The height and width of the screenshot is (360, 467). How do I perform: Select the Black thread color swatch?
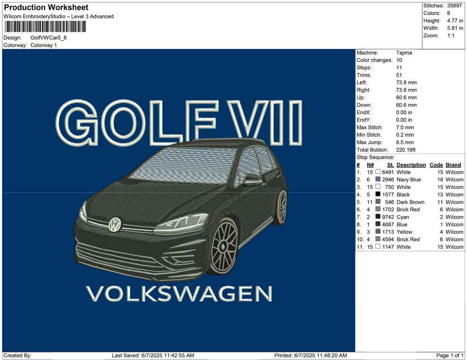click(378, 194)
